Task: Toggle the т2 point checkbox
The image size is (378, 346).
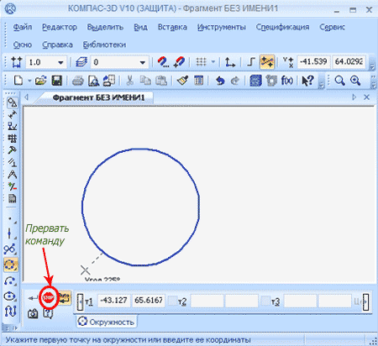Action: pyautogui.click(x=172, y=301)
